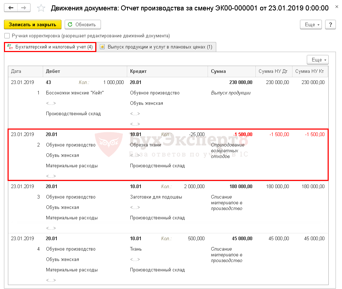Enable the Ручная корректировка checkbox
Screen dimensions: 342x289
pos(7,36)
